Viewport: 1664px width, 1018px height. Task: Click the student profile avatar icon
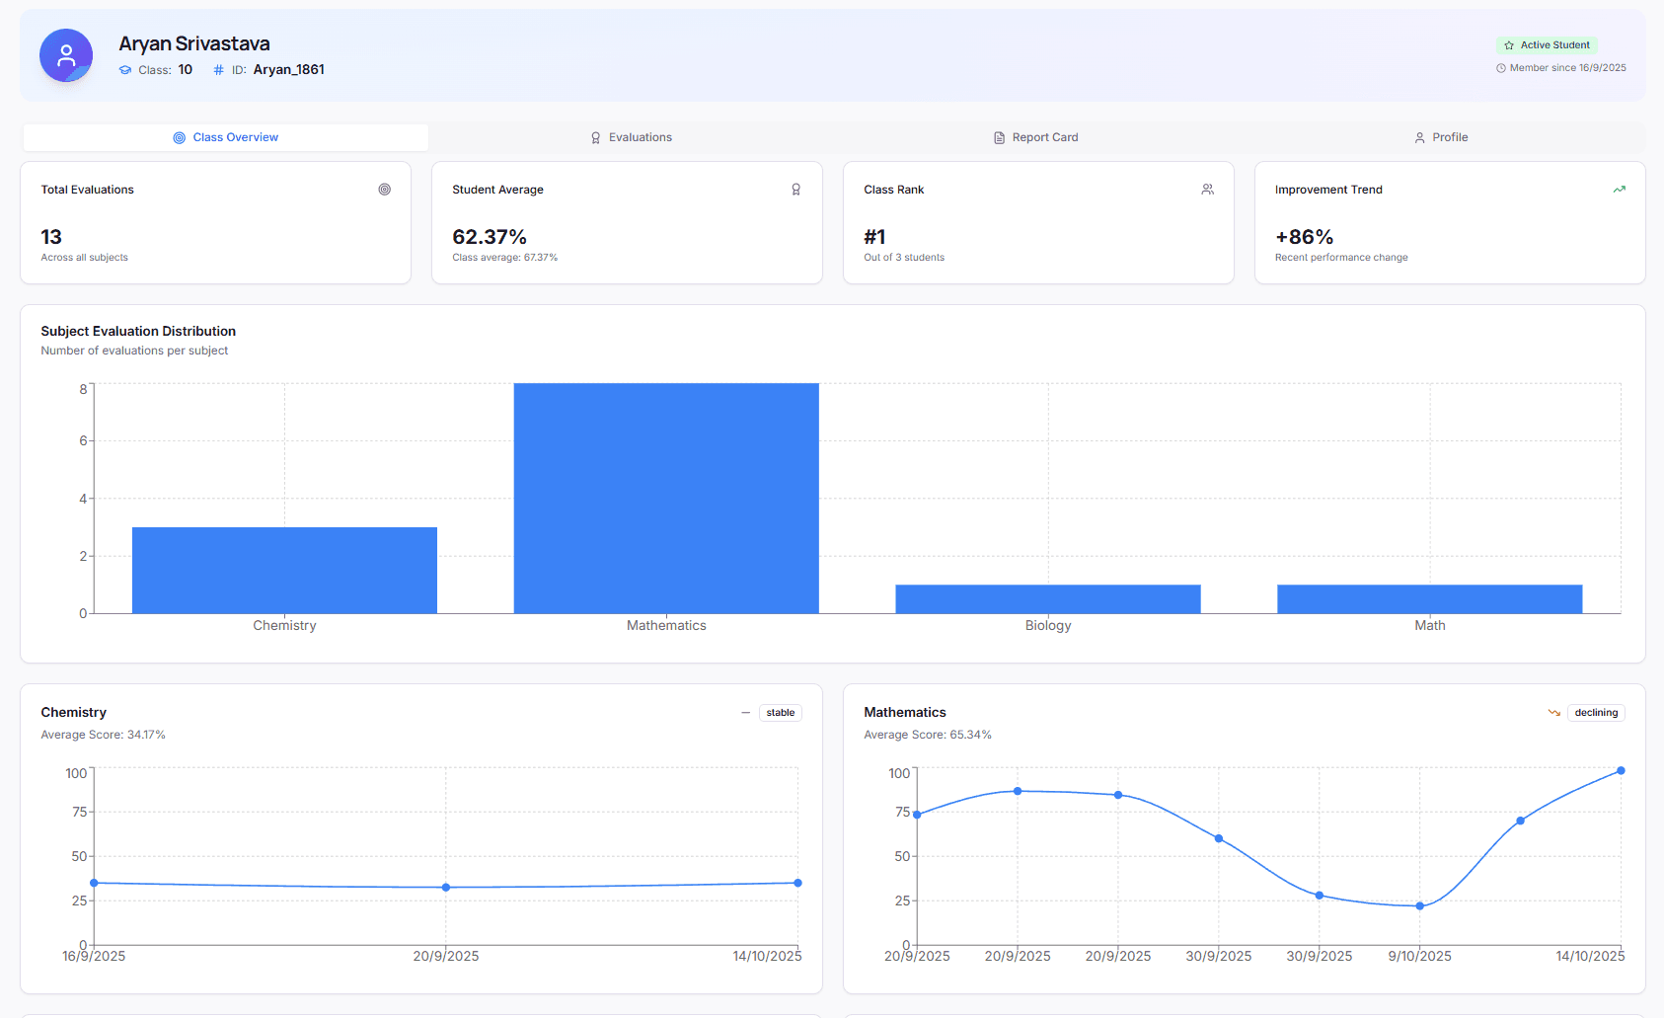[66, 55]
